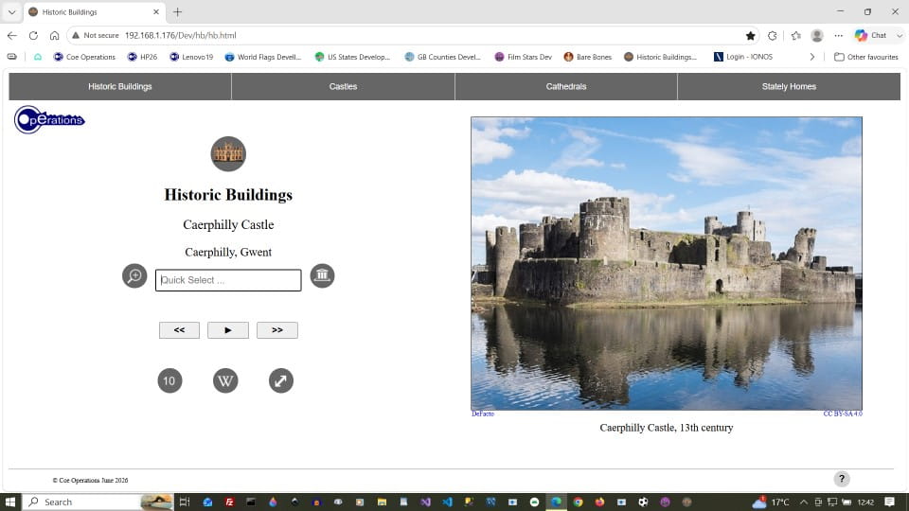Image resolution: width=909 pixels, height=511 pixels.
Task: Open Historic Buildings bookmark
Action: (661, 57)
